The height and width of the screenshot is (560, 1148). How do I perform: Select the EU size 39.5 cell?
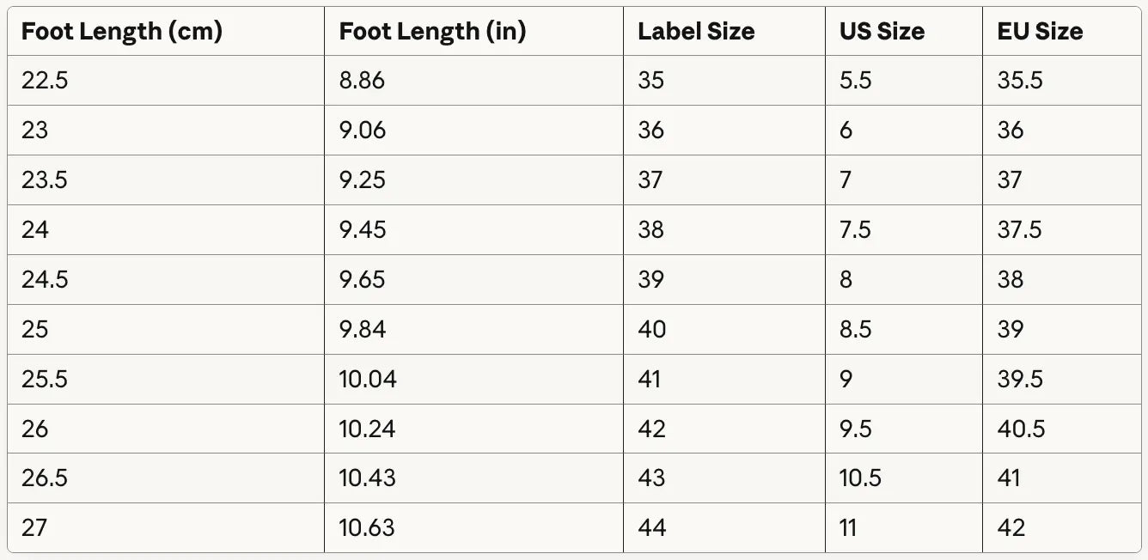pyautogui.click(x=1021, y=379)
